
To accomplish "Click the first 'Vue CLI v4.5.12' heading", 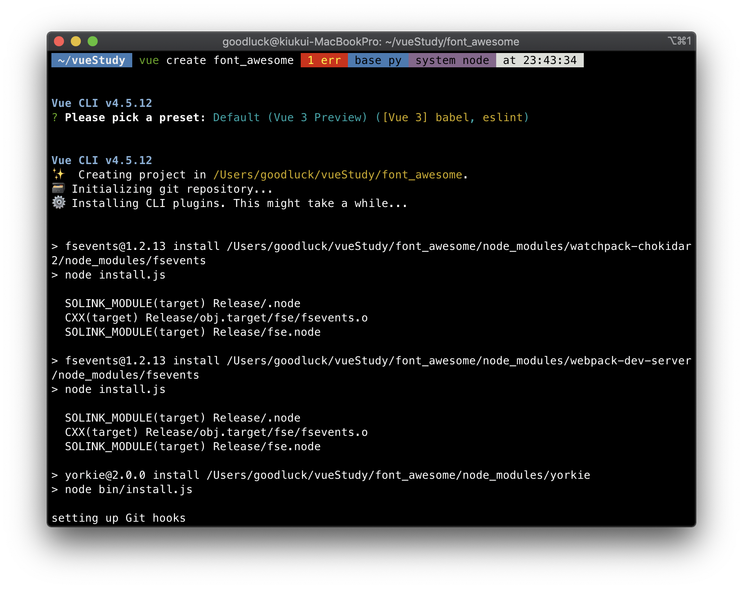I will (102, 103).
